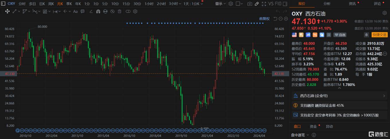Collapse the quote details arrow
The width and height of the screenshot is (390, 139).
(x=339, y=88)
